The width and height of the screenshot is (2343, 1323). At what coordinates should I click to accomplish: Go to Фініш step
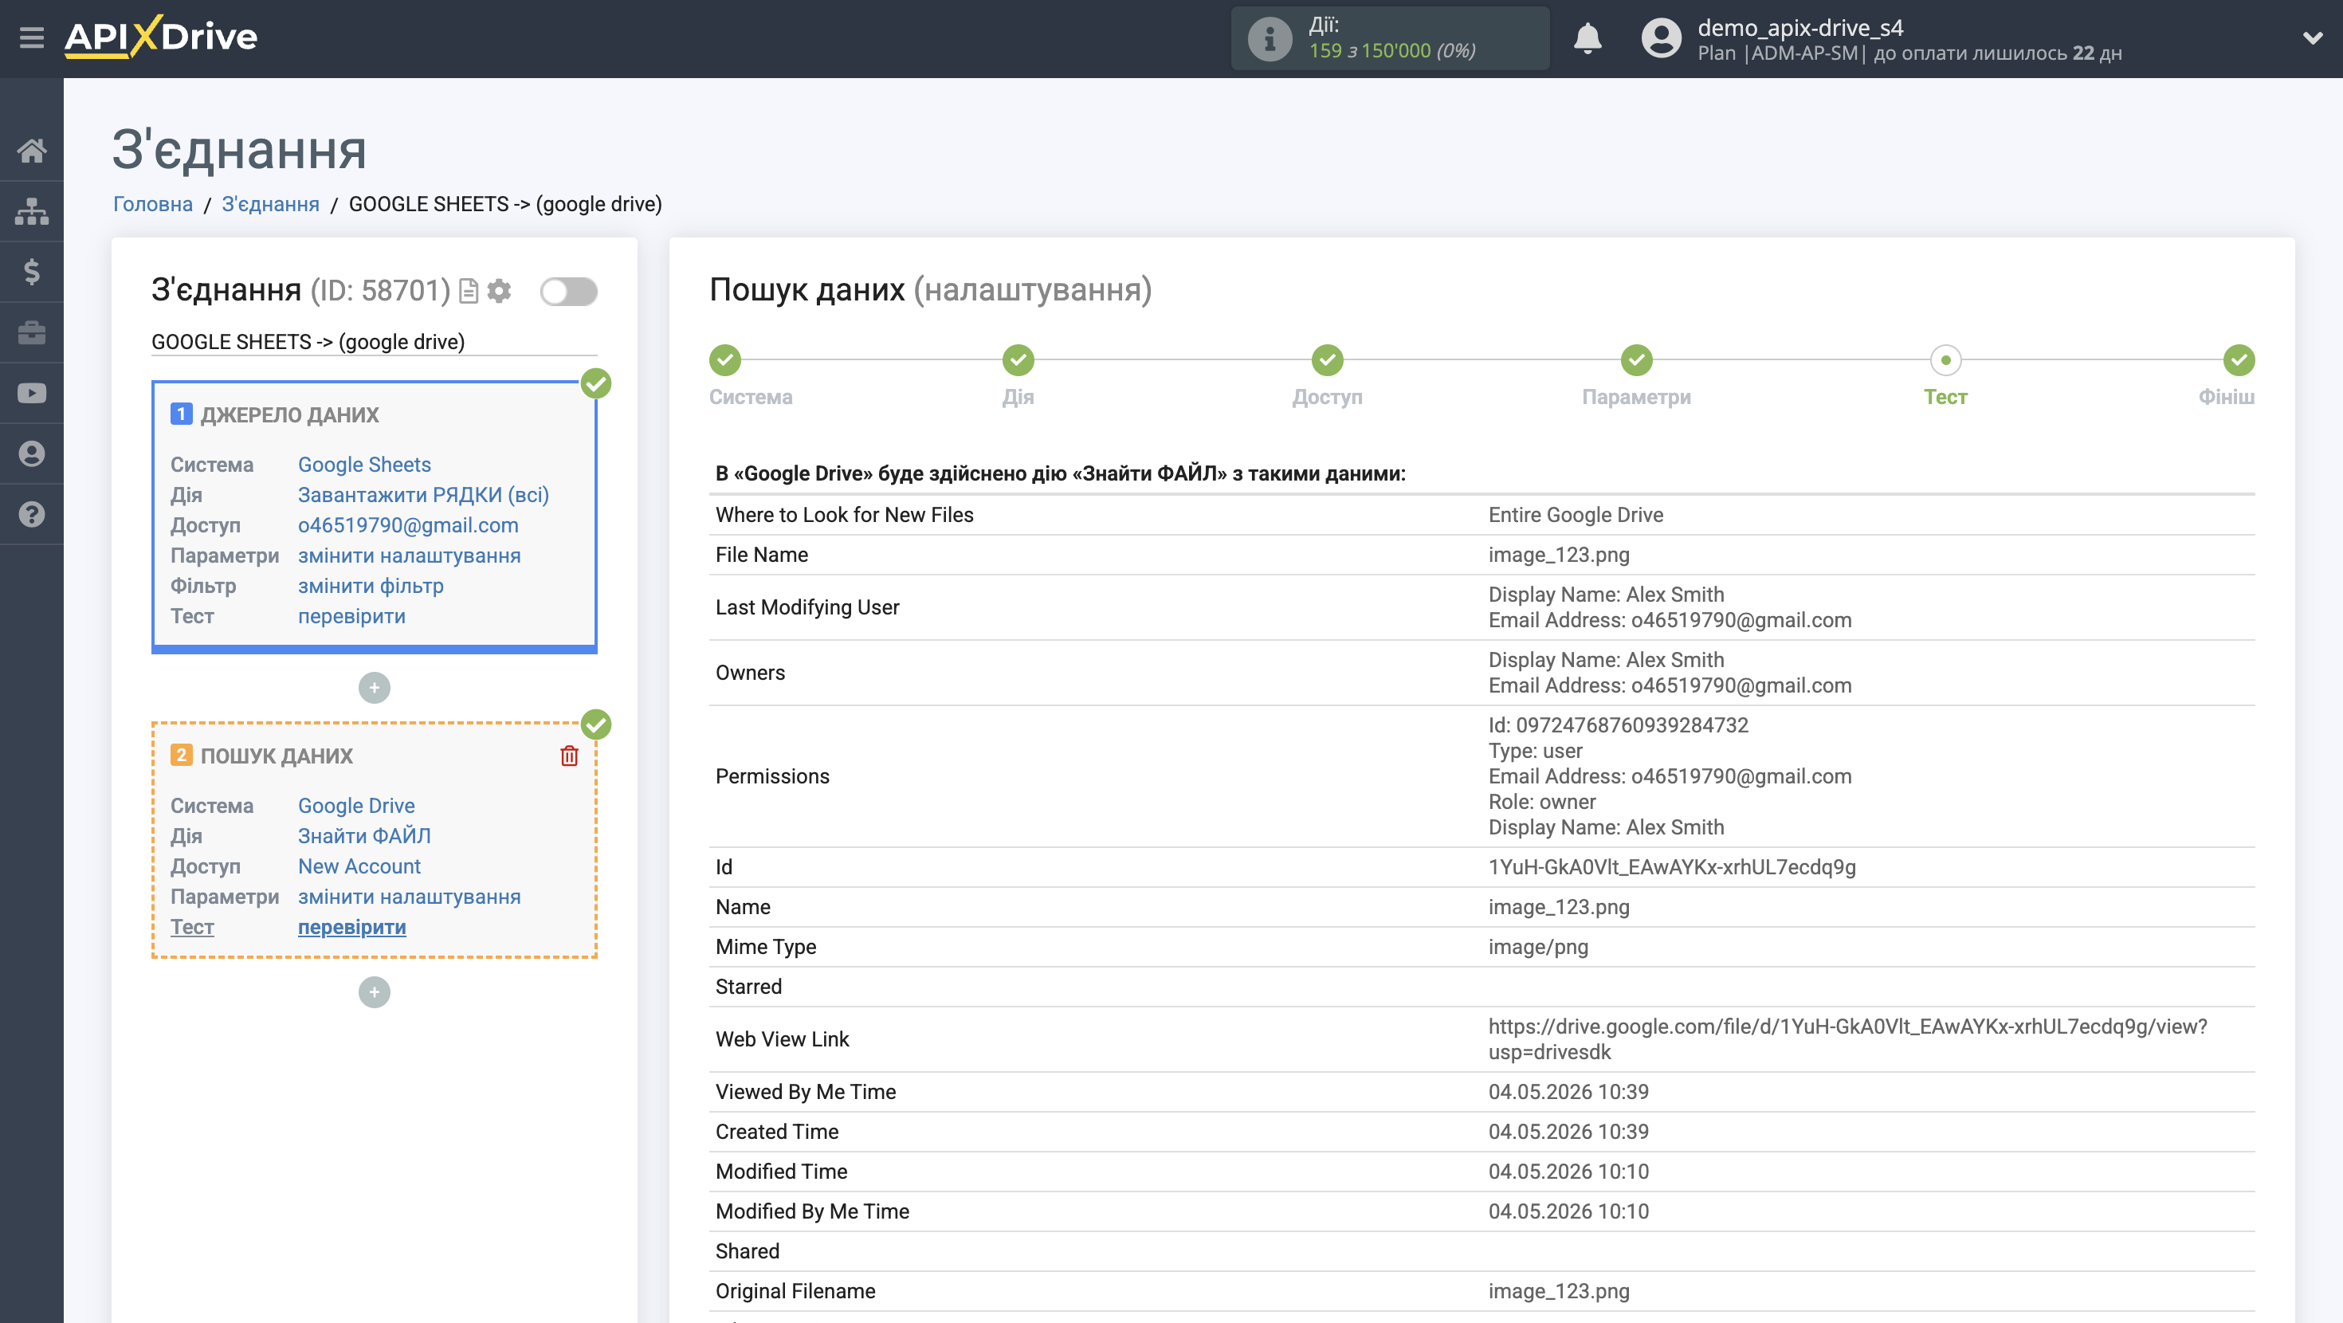click(x=2239, y=360)
